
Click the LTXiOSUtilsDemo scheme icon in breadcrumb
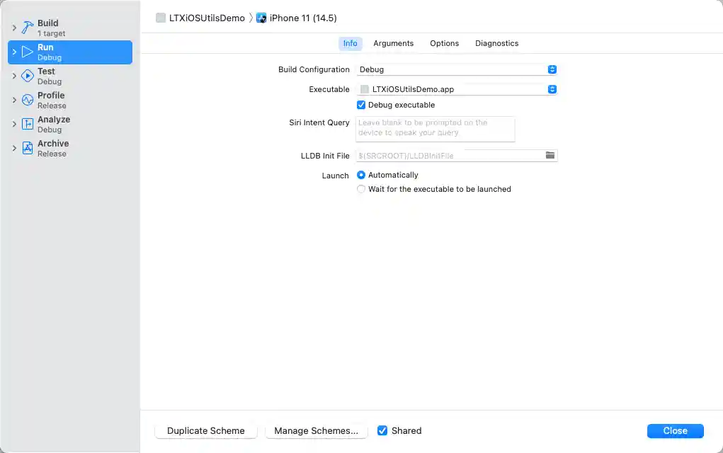tap(161, 18)
